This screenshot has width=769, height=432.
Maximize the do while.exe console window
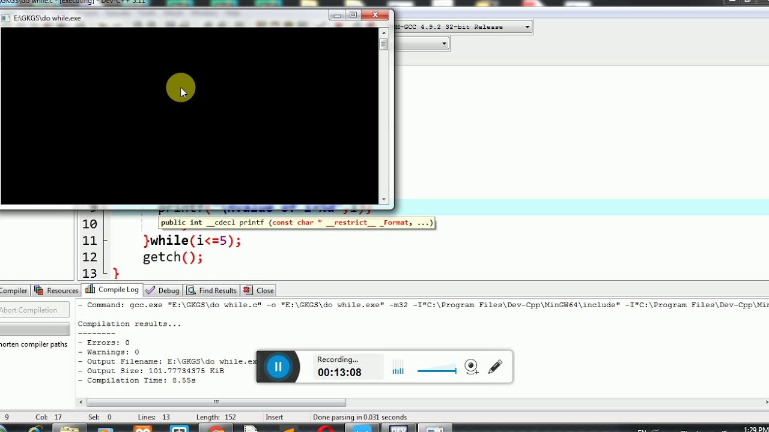point(353,15)
